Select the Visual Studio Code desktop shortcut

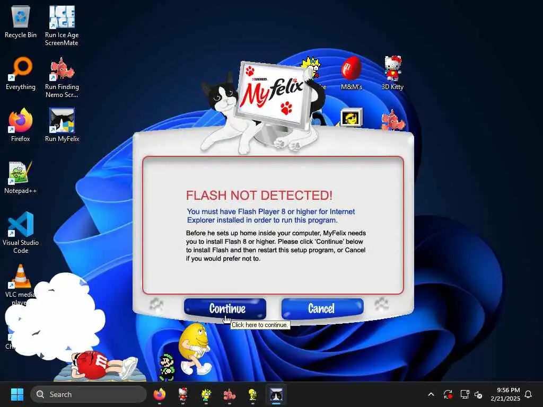(21, 233)
